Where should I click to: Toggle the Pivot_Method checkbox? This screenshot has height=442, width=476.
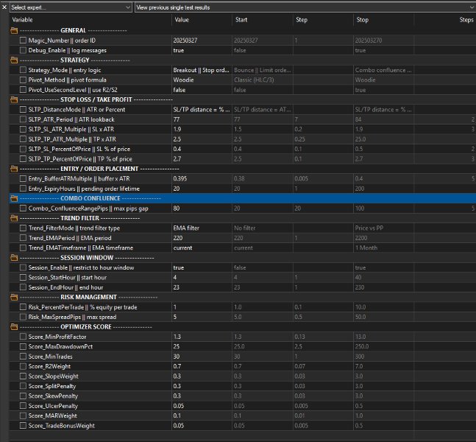click(23, 80)
